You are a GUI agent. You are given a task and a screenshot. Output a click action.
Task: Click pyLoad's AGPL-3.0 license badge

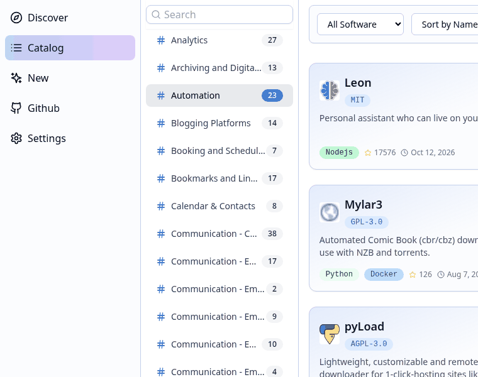click(x=369, y=344)
